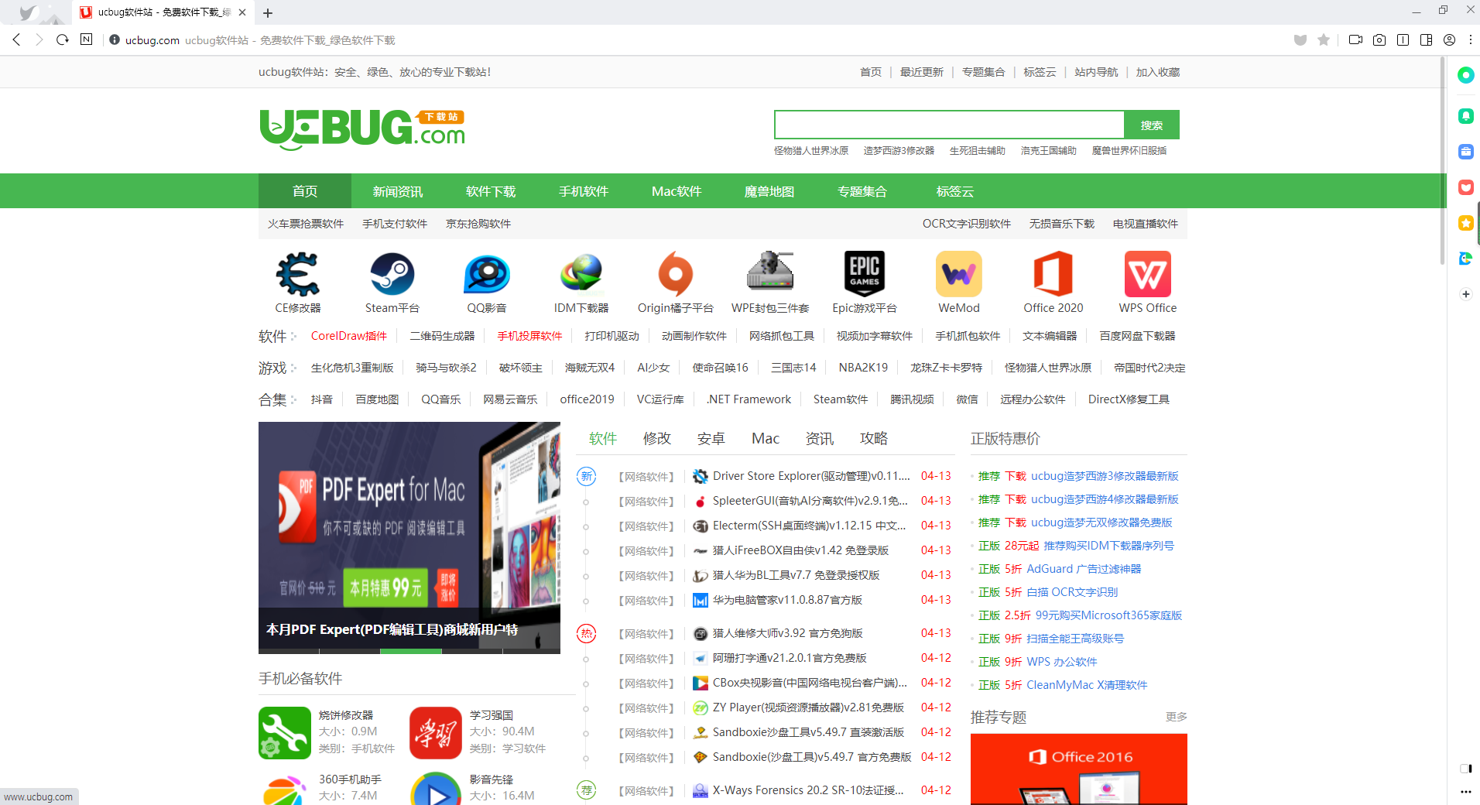The height and width of the screenshot is (805, 1480).
Task: Open the CleanMyMac X清理软件 deal
Action: (x=1087, y=685)
